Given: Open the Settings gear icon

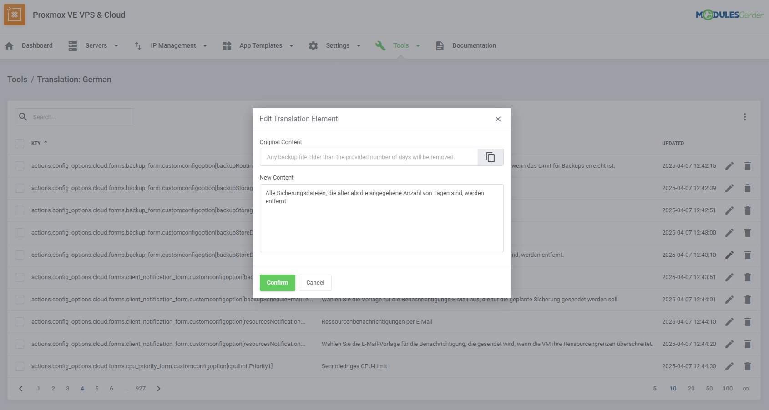Looking at the screenshot, I should click(x=313, y=45).
